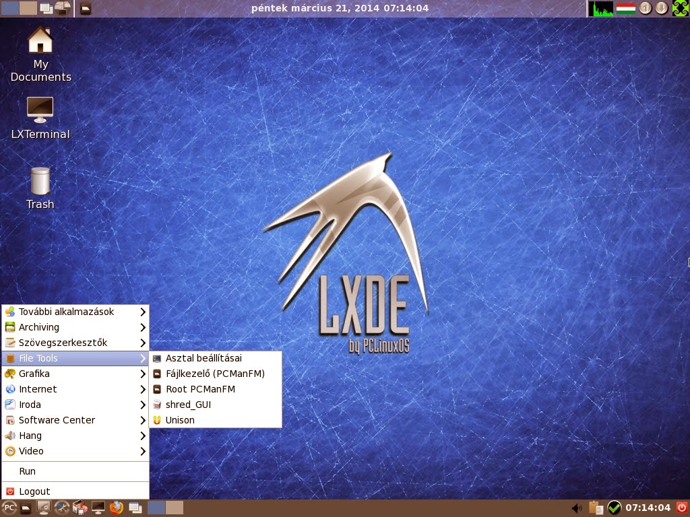Click the arrow beside Internet
Viewport: 690px width, 517px height.
pos(143,389)
